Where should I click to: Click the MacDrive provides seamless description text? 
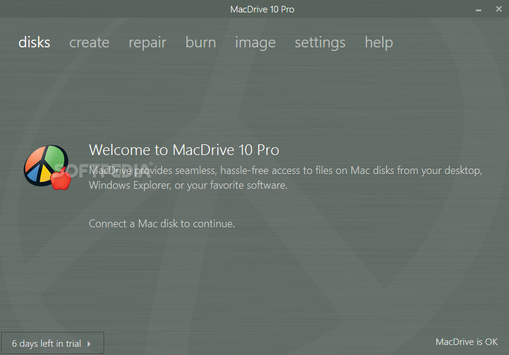285,178
